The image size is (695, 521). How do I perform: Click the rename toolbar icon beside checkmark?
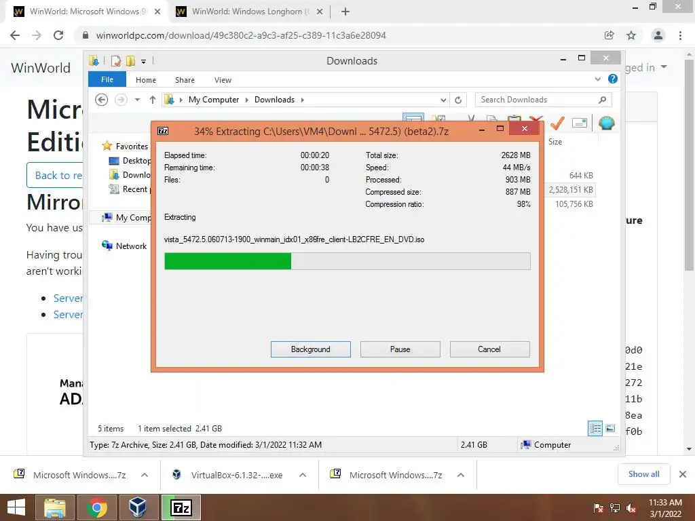[x=580, y=123]
